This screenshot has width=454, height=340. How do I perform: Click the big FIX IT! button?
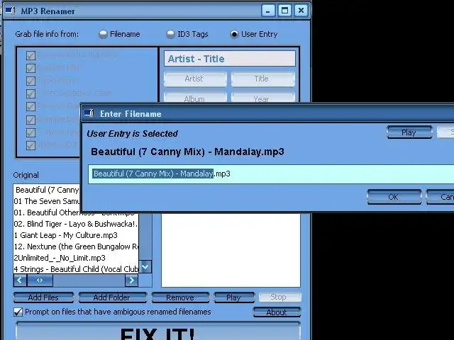pos(157,331)
